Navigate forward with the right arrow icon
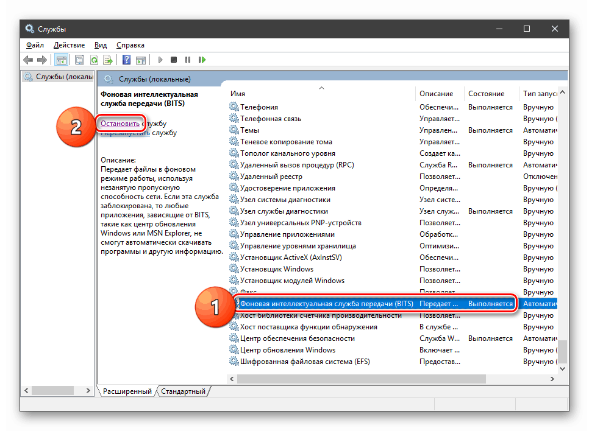589x431 pixels. click(41, 59)
